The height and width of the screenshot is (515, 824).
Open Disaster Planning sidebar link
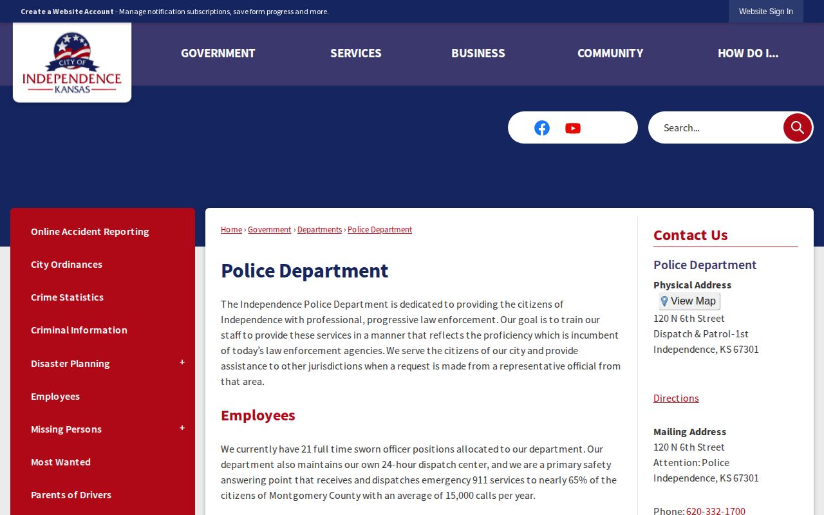(70, 364)
